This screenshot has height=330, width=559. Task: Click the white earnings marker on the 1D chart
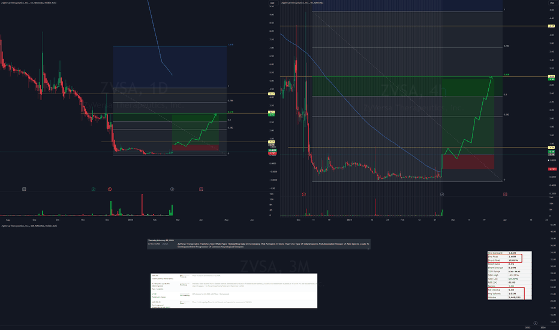pos(24,189)
